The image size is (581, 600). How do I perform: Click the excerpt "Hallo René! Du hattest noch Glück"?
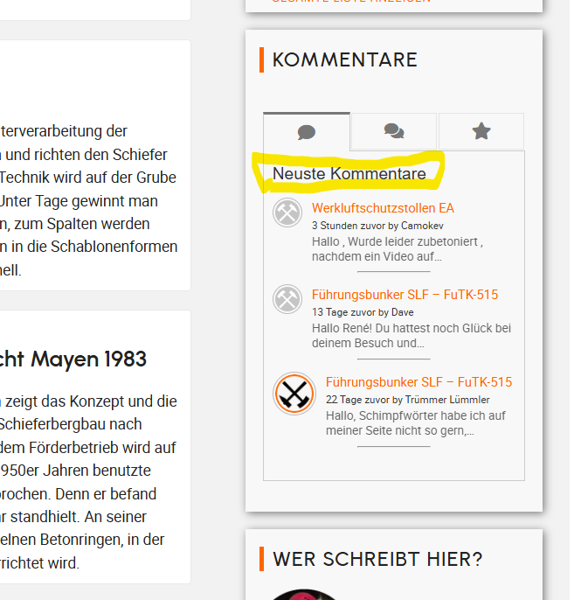(x=411, y=335)
